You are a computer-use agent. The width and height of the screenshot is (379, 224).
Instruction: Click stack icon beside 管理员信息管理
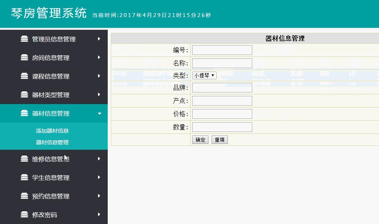24,39
